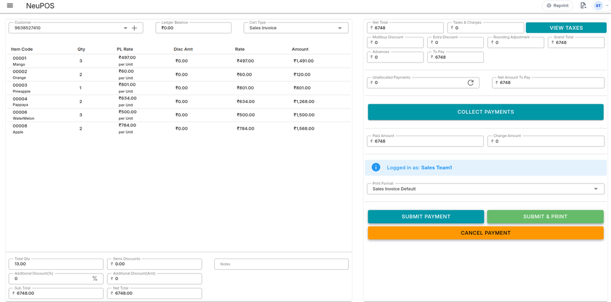Click the Extra Discount field

click(x=455, y=42)
